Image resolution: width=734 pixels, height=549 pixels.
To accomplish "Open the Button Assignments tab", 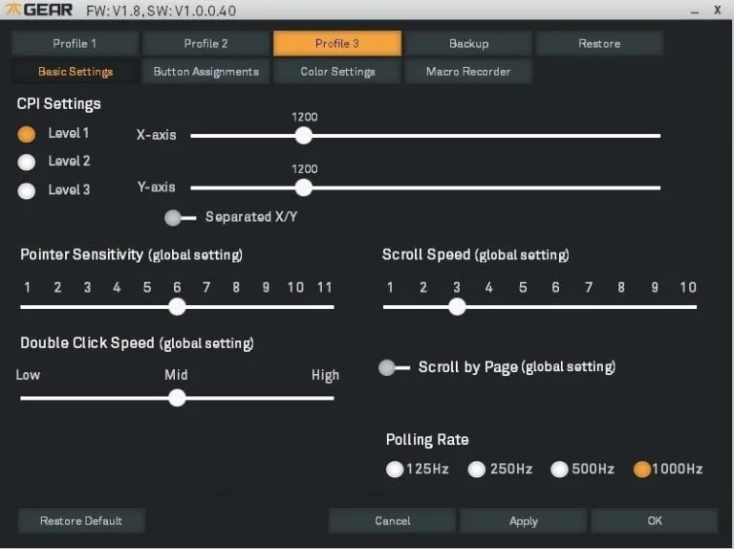I will [206, 72].
